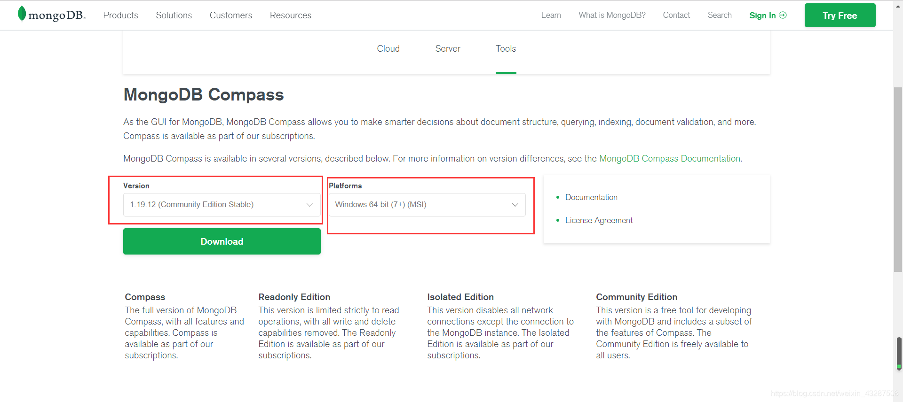Click the green Download button

(x=222, y=241)
